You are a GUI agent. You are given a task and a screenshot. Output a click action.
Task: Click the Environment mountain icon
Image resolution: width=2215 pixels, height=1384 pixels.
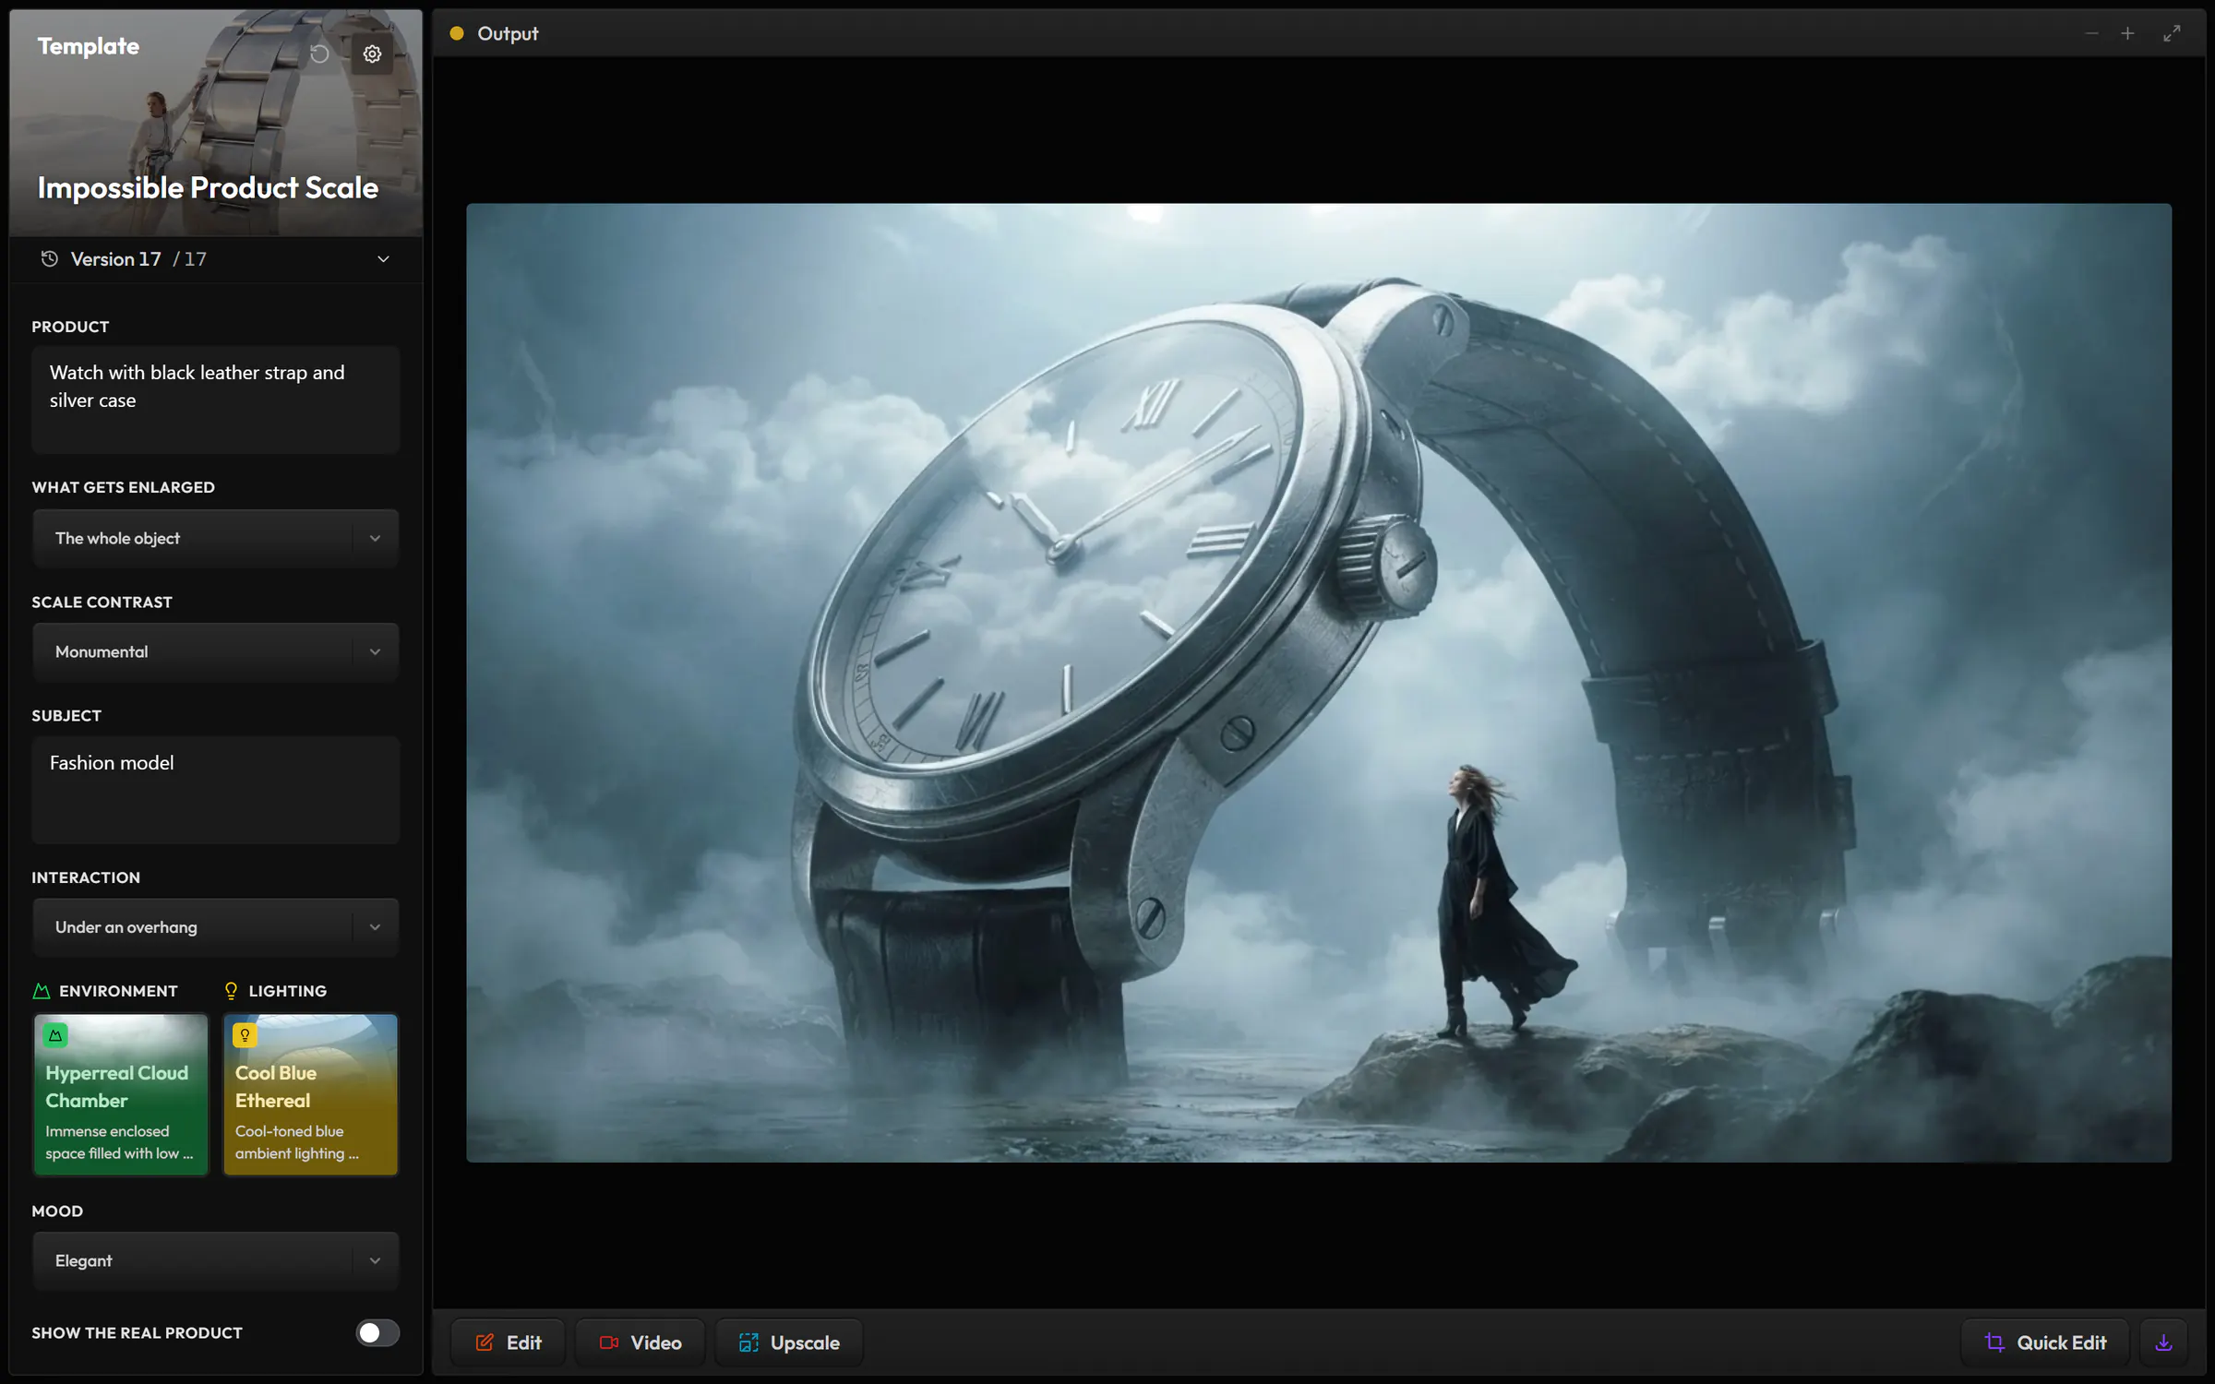(41, 991)
